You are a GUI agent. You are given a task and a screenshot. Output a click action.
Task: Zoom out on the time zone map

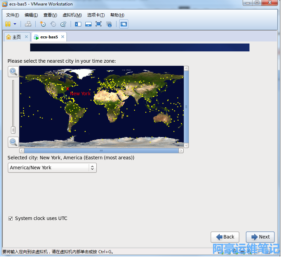13,142
